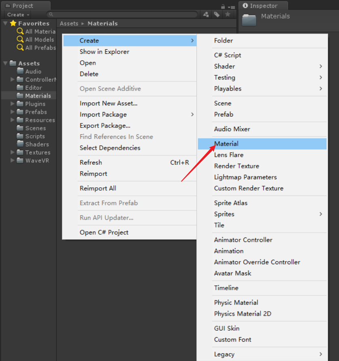Viewport: 339px width, 361px height.
Task: Open the Project panel options menu icon
Action: [x=232, y=7]
